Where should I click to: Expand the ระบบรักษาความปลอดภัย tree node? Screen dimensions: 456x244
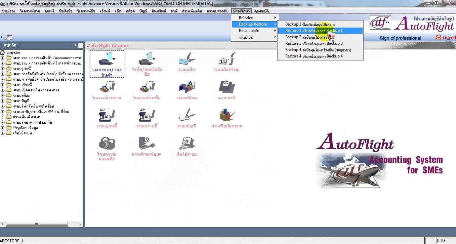point(3,122)
